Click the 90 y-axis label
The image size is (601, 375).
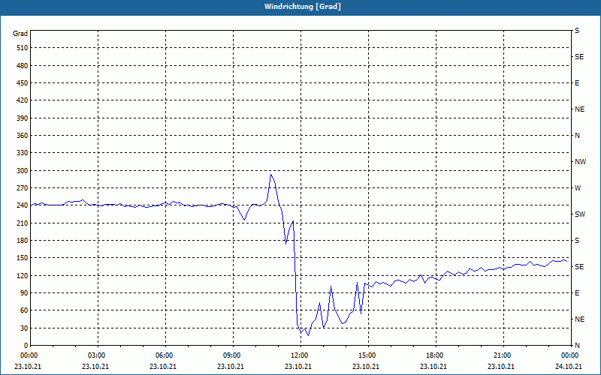coord(24,293)
